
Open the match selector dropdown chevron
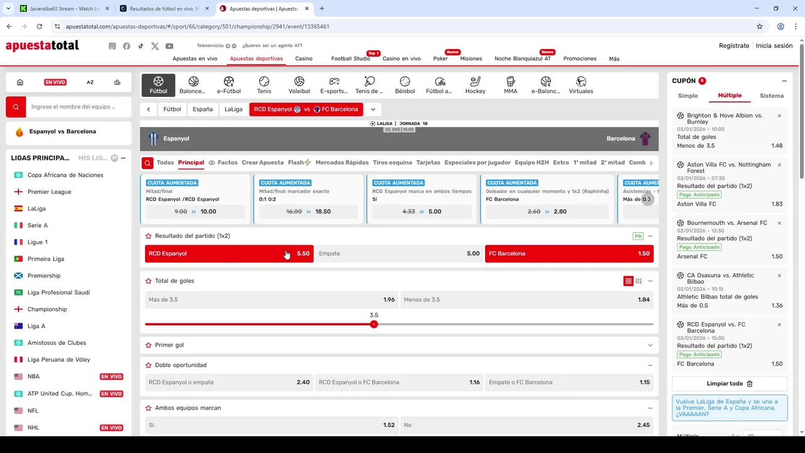[x=373, y=109]
